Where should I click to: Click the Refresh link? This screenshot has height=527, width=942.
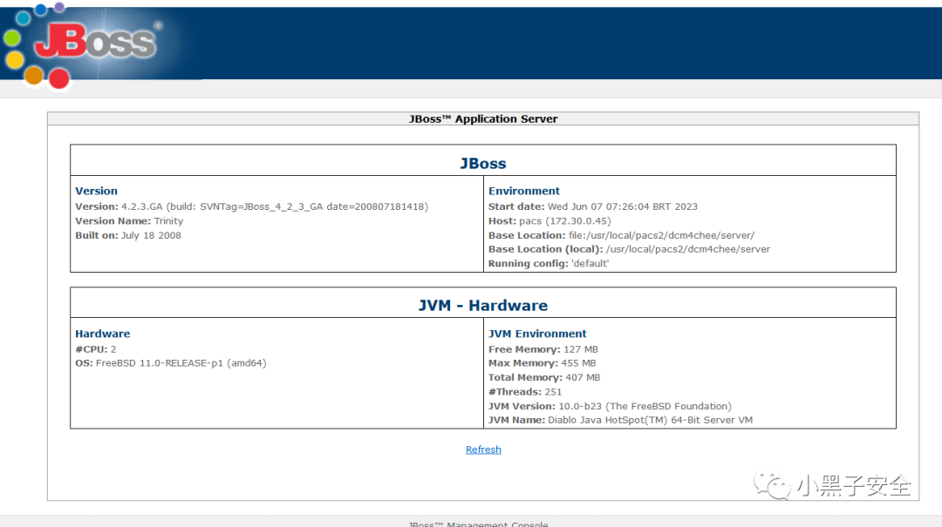(x=483, y=449)
